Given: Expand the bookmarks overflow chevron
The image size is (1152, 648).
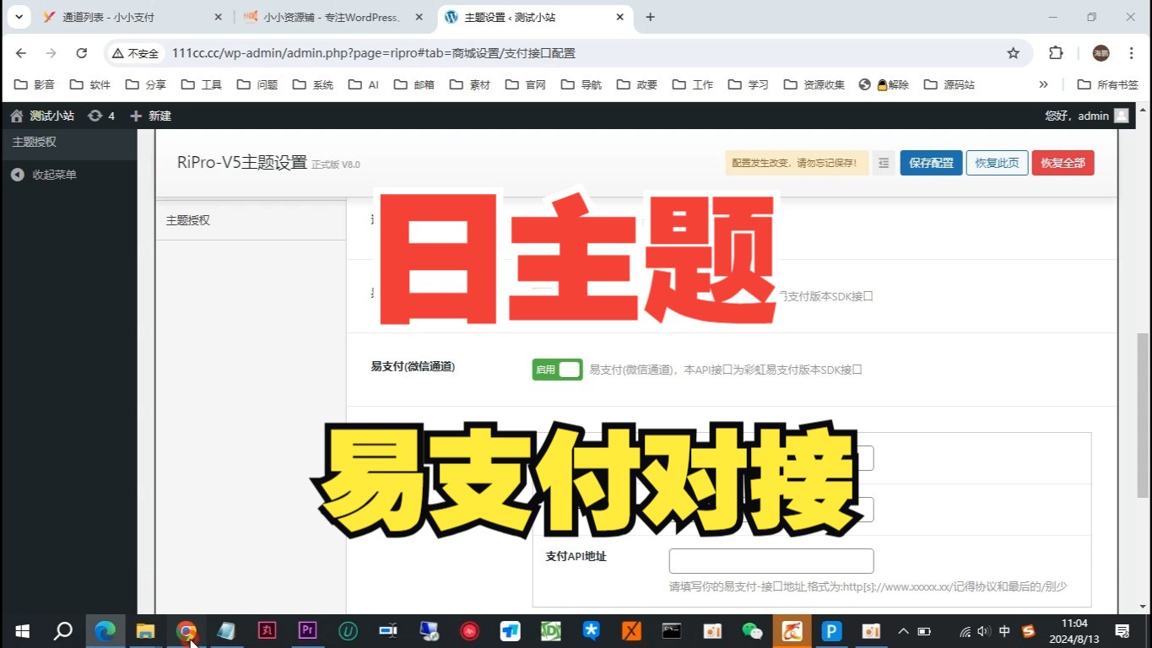Looking at the screenshot, I should (x=1043, y=84).
